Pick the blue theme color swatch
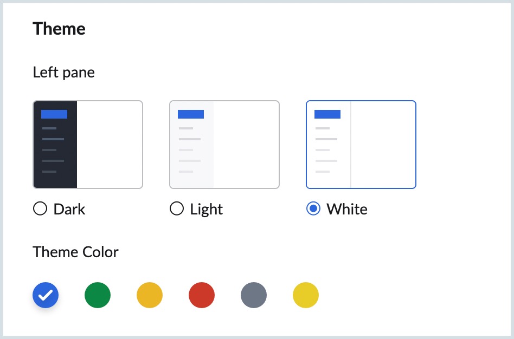This screenshot has height=339, width=514. 46,295
